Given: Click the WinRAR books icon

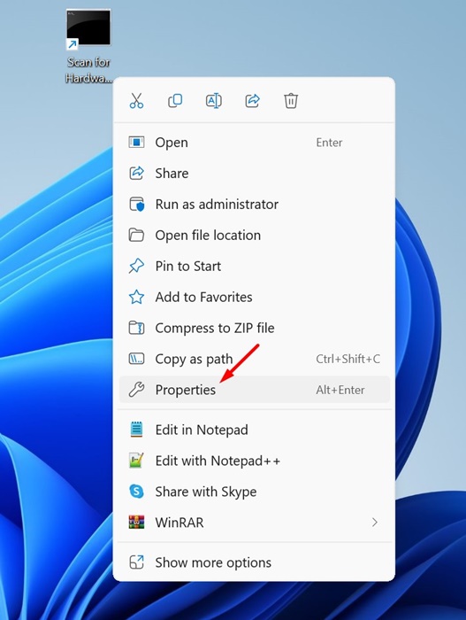Looking at the screenshot, I should (136, 523).
